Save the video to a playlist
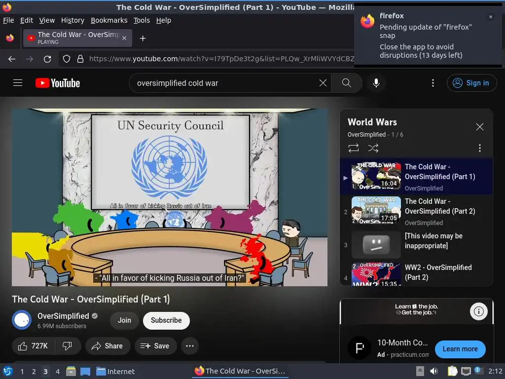505x379 pixels. click(155, 346)
